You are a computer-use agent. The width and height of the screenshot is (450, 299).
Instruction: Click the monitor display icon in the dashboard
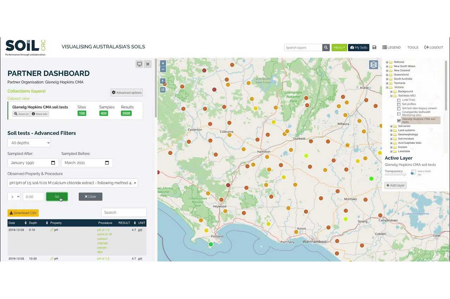pos(140,64)
